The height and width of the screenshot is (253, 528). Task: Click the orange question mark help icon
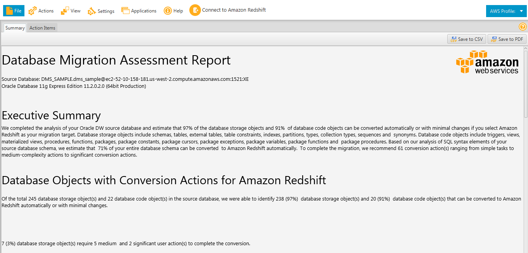point(523,27)
